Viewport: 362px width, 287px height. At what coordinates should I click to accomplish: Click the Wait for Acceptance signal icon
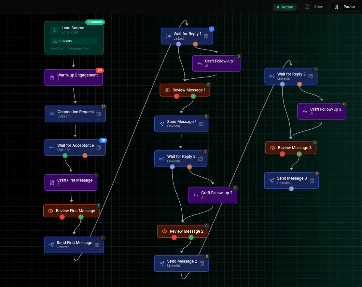pyautogui.click(x=52, y=147)
